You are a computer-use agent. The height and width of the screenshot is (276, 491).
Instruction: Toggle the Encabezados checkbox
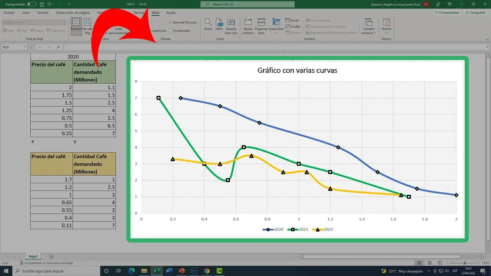[x=170, y=31]
